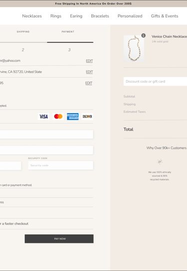The height and width of the screenshot is (271, 187).
Task: Edit the yahoo.com email contact
Action: 89,61
